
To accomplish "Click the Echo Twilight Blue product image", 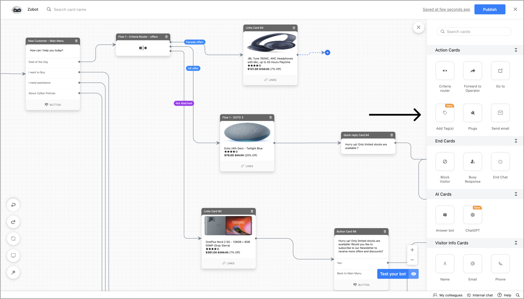I will (247, 133).
